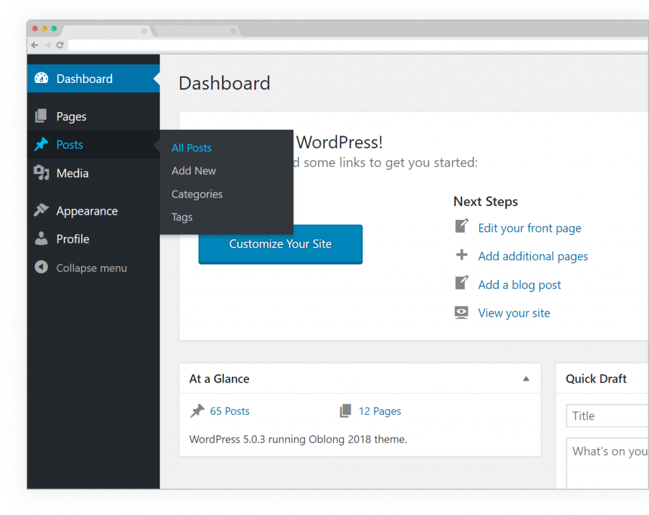Choose Add New in Posts submenu
The image size is (649, 515).
point(194,170)
